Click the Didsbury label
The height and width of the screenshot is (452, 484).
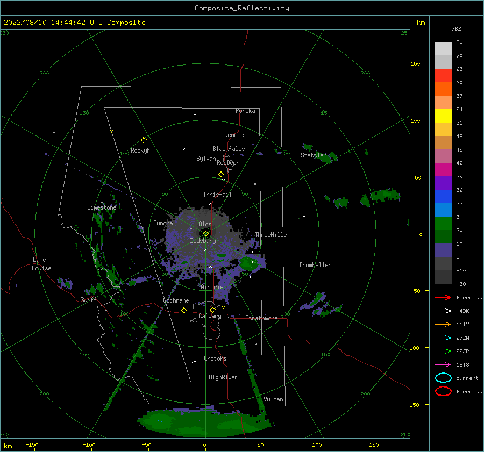pos(203,241)
